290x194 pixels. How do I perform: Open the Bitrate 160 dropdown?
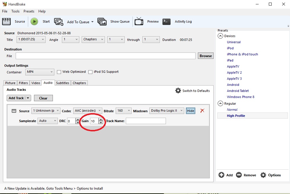pos(123,110)
